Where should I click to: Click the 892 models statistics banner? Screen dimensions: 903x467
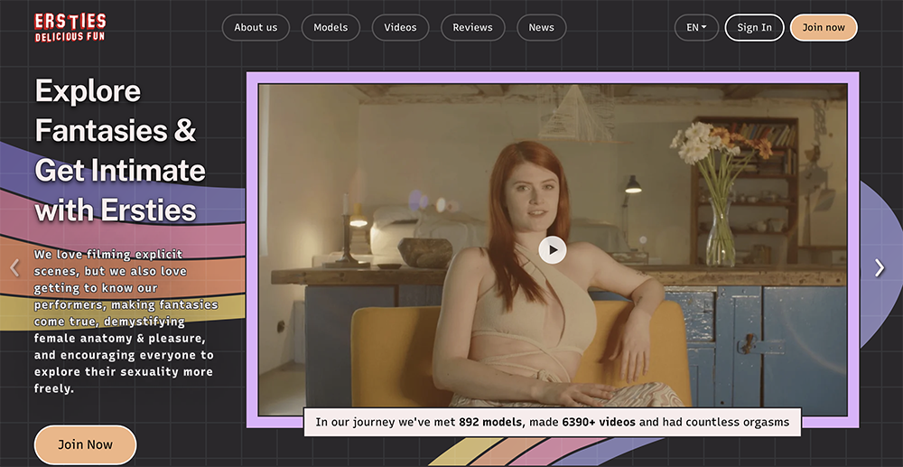click(x=553, y=422)
